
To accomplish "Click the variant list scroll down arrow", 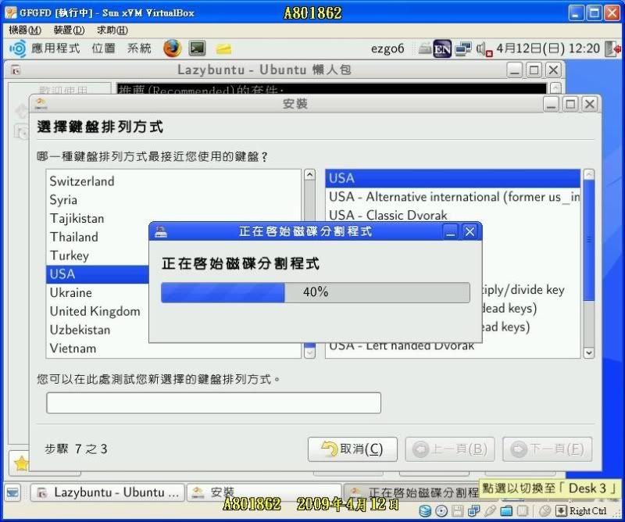I will tap(589, 352).
